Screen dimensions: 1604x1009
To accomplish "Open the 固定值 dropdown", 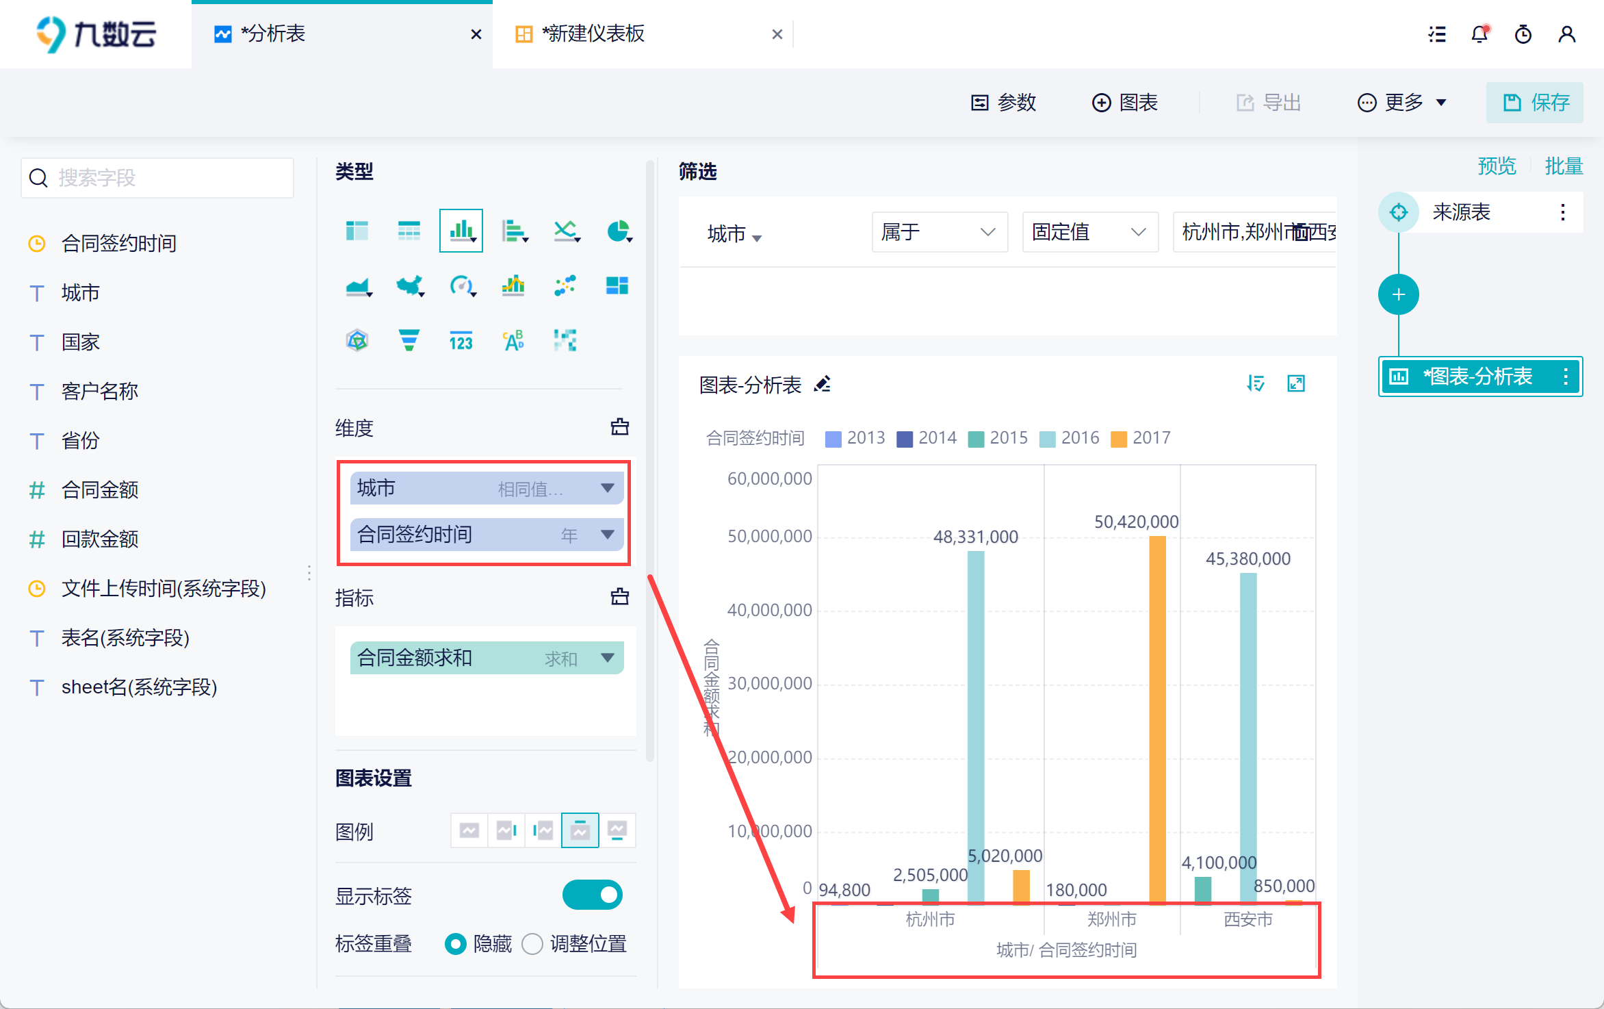I will point(1089,233).
